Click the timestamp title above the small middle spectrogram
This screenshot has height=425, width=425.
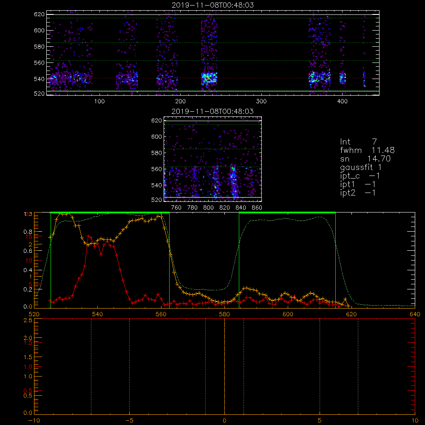[213, 111]
